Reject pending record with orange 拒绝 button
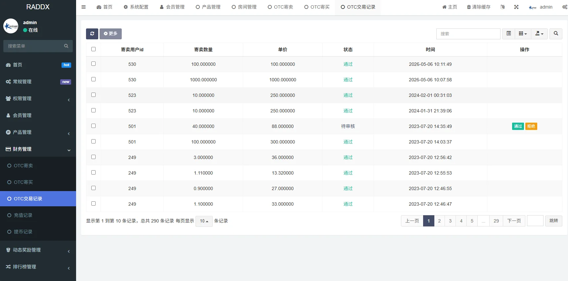Image resolution: width=568 pixels, height=281 pixels. (x=531, y=126)
